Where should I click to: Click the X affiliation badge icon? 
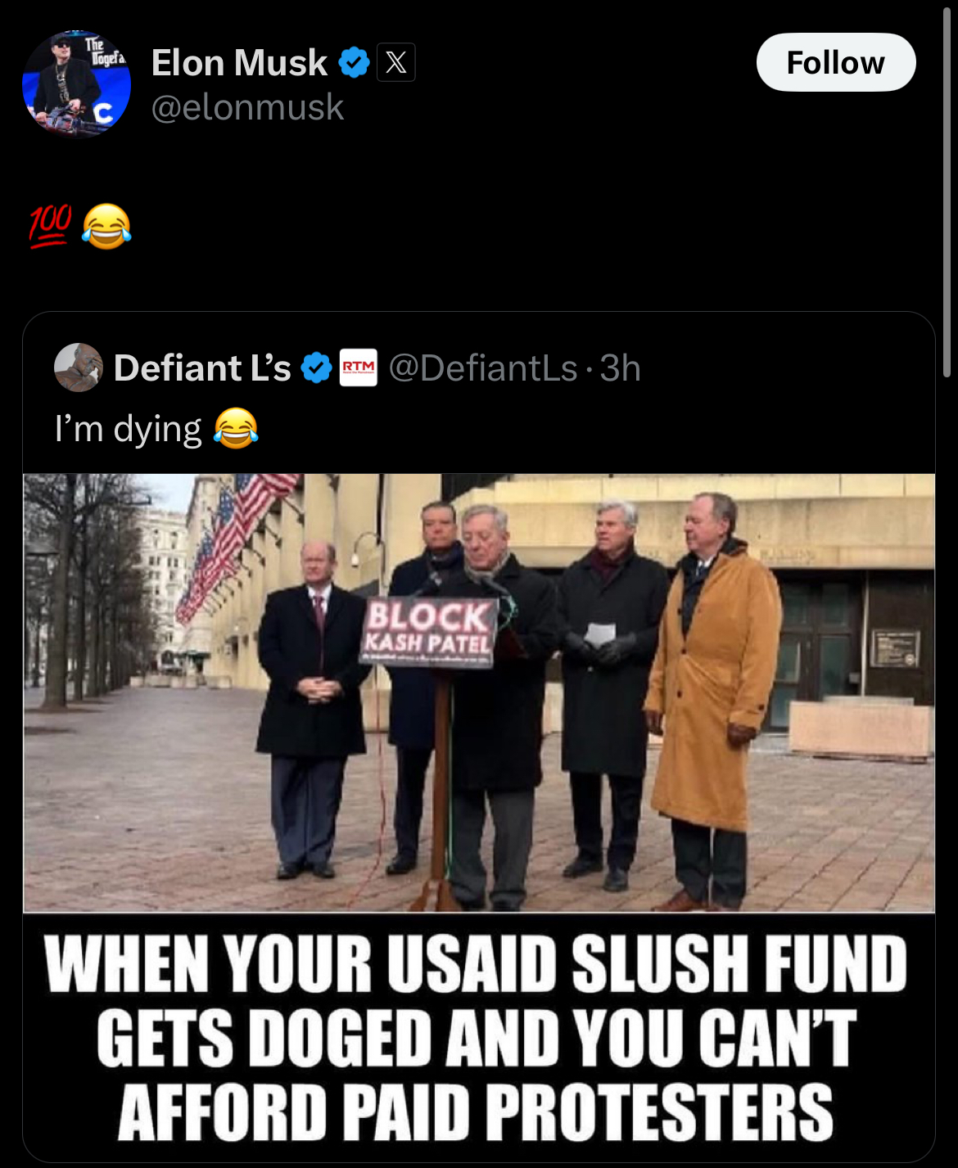point(396,63)
